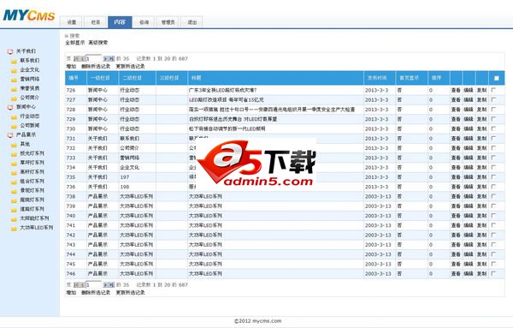The image size is (513, 328).
Task: Check the box for record 746
Action: click(493, 273)
